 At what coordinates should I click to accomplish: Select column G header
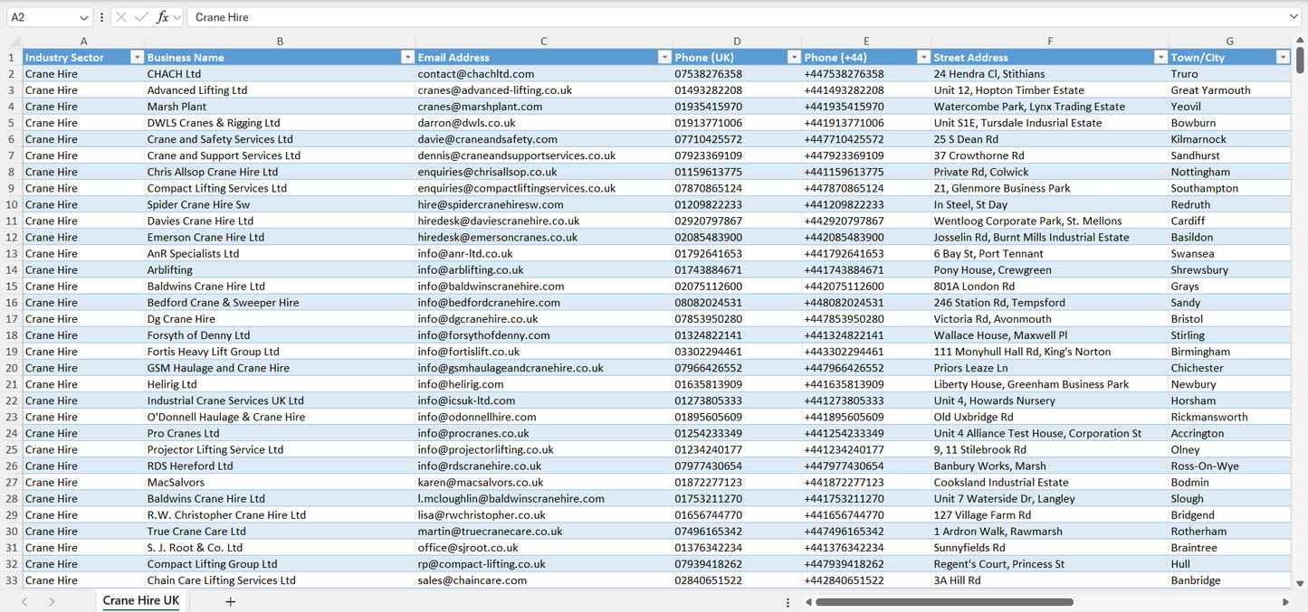(x=1229, y=41)
